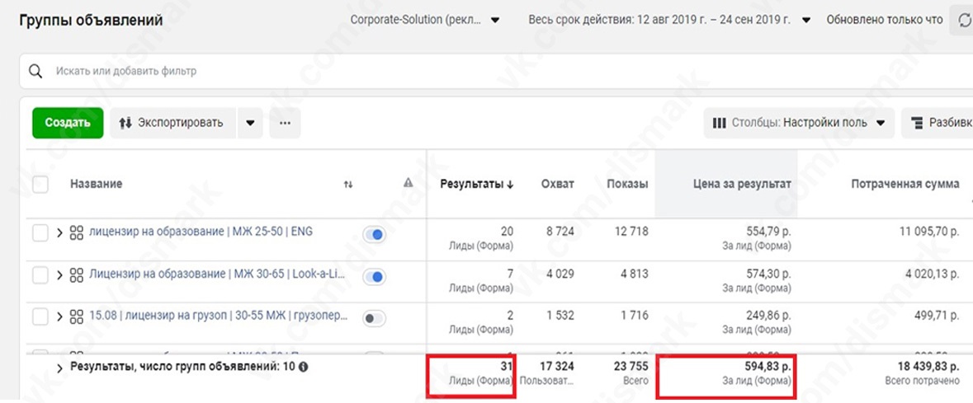Viewport: 973px width, 403px height.
Task: Click the Охват column header
Action: [557, 185]
